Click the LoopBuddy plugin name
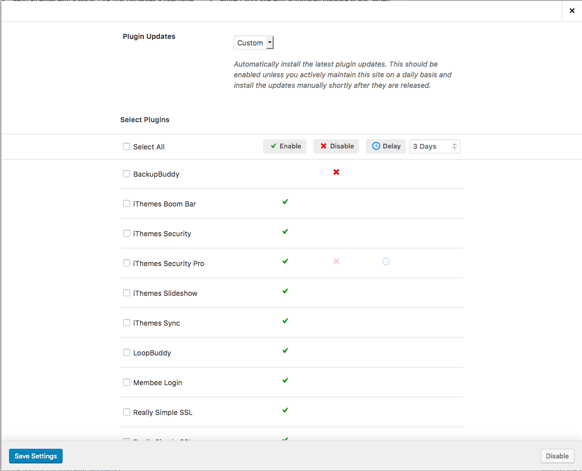 152,353
